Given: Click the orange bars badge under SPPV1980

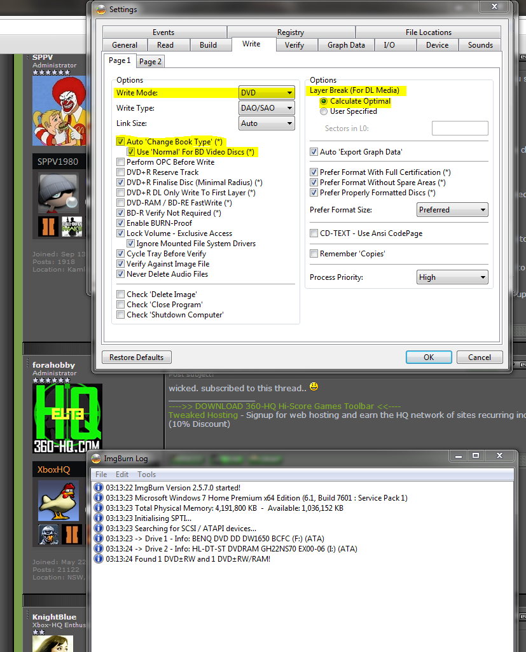Looking at the screenshot, I should (x=48, y=226).
